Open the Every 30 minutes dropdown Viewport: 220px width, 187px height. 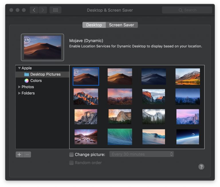tap(142, 154)
